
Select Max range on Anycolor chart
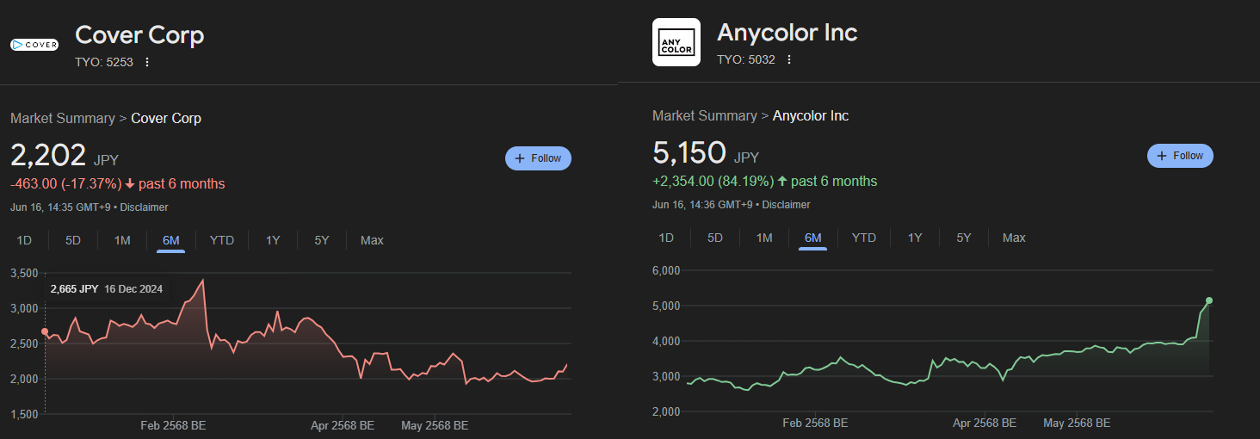click(1014, 238)
